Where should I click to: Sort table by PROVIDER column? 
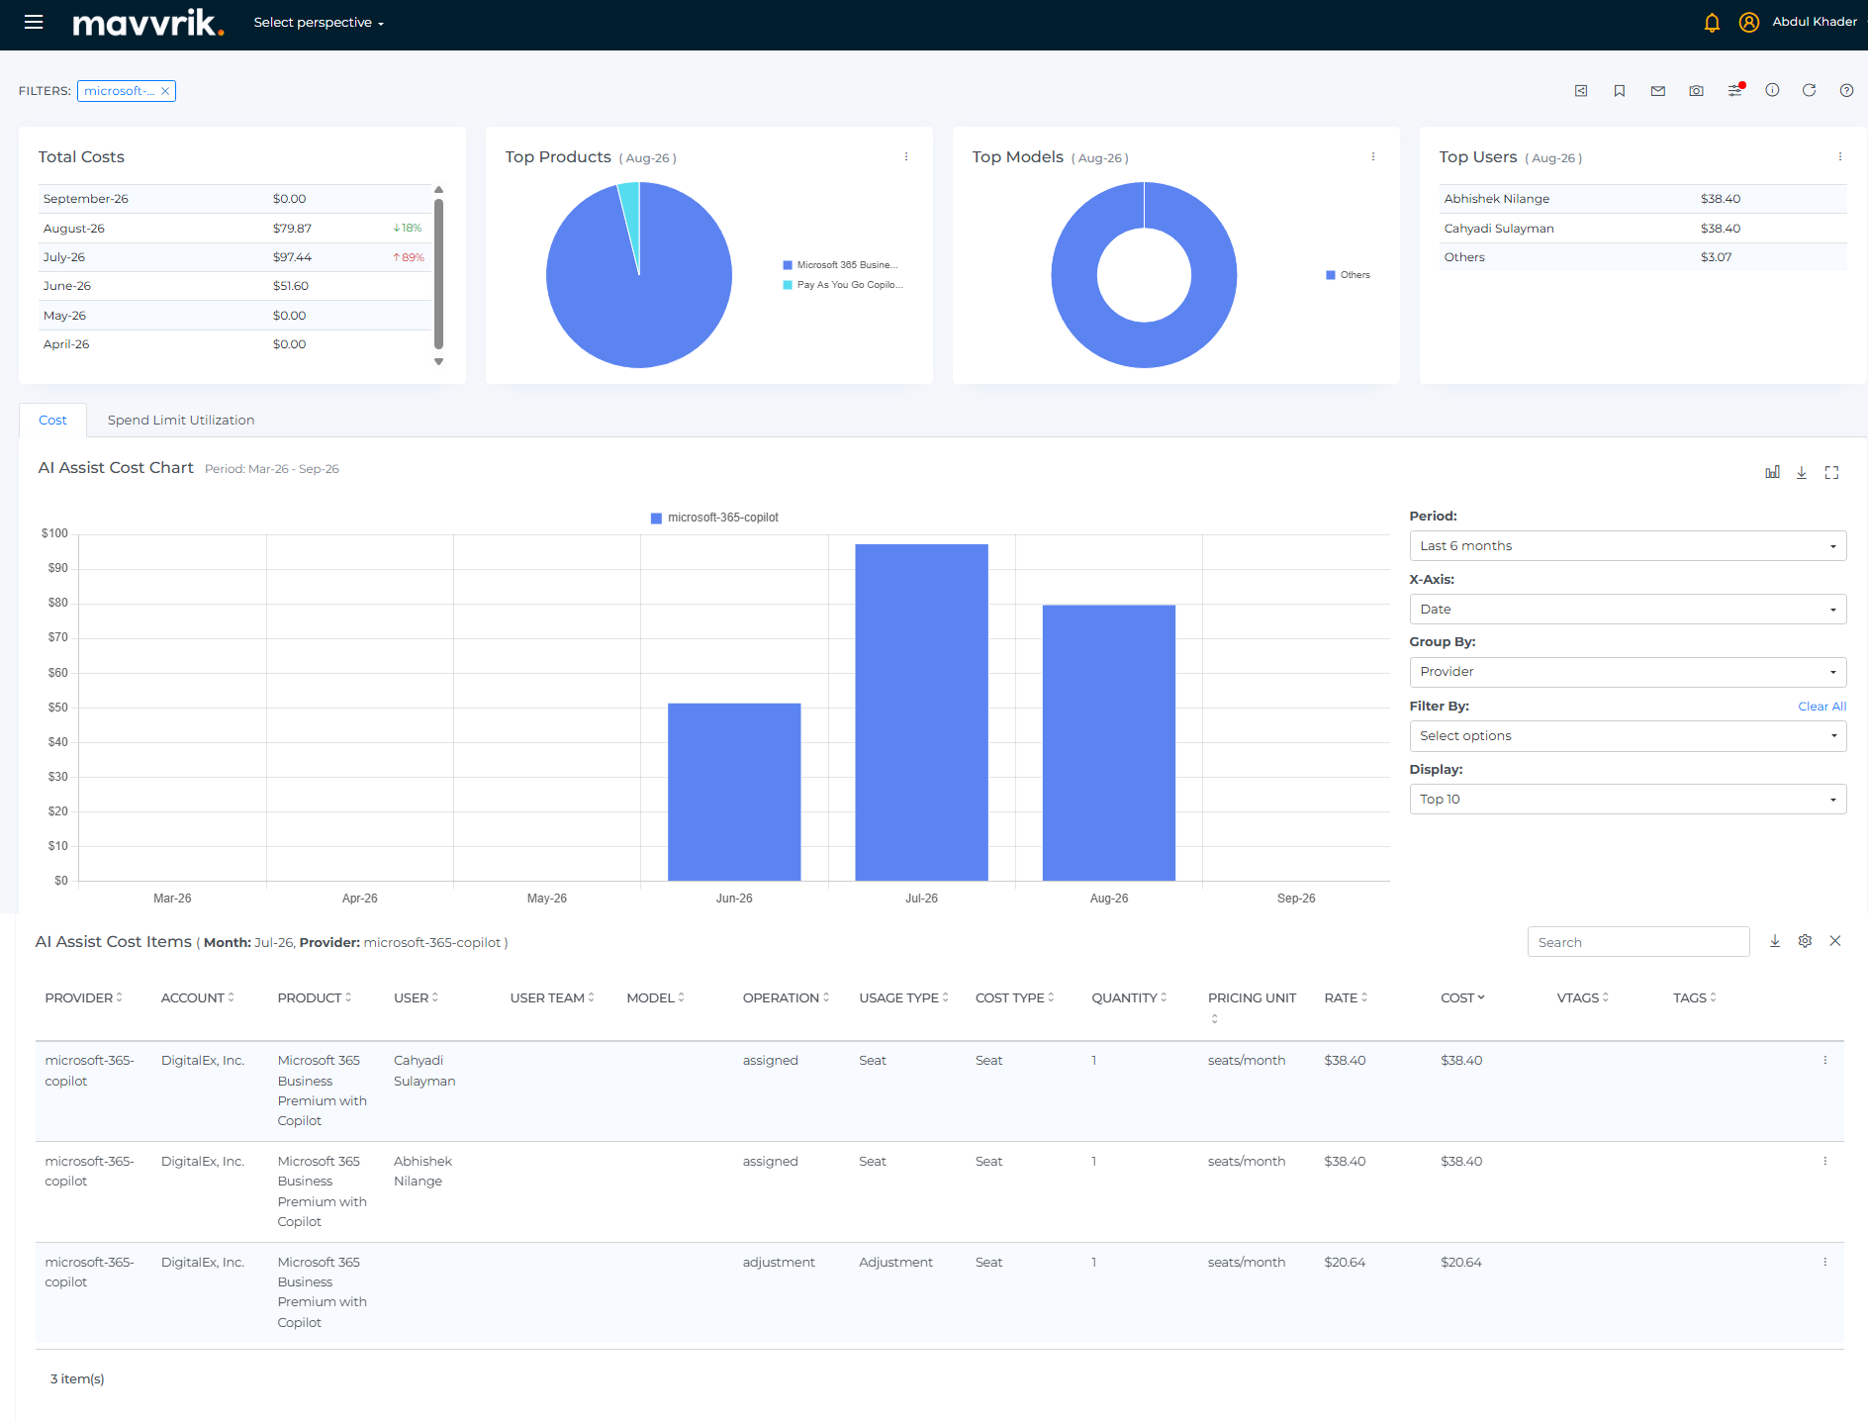coord(84,997)
